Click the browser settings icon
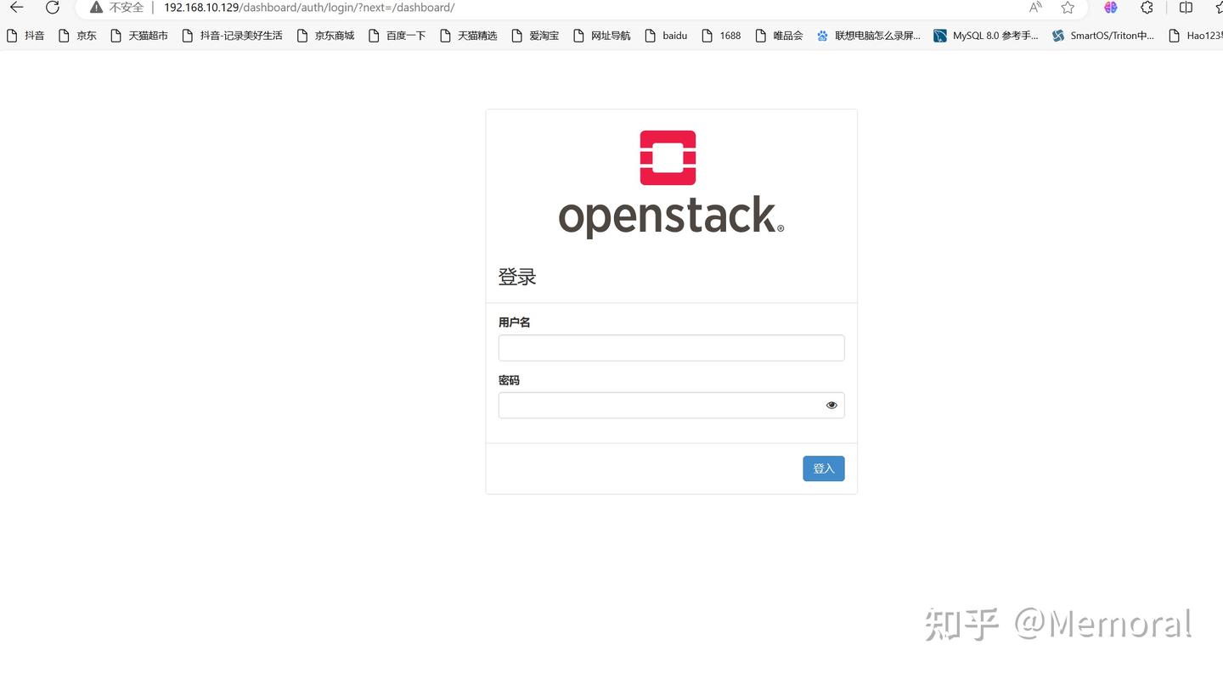The width and height of the screenshot is (1223, 673). tap(1147, 7)
